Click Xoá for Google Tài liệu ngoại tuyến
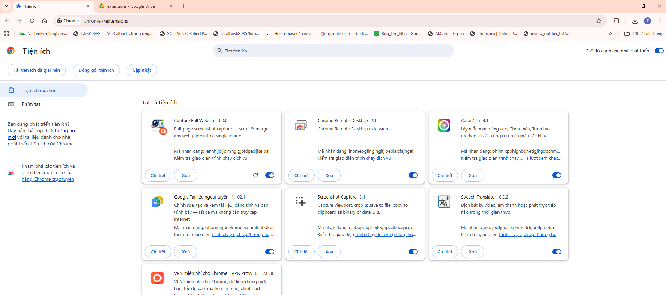This screenshot has height=295, width=666. point(186,252)
